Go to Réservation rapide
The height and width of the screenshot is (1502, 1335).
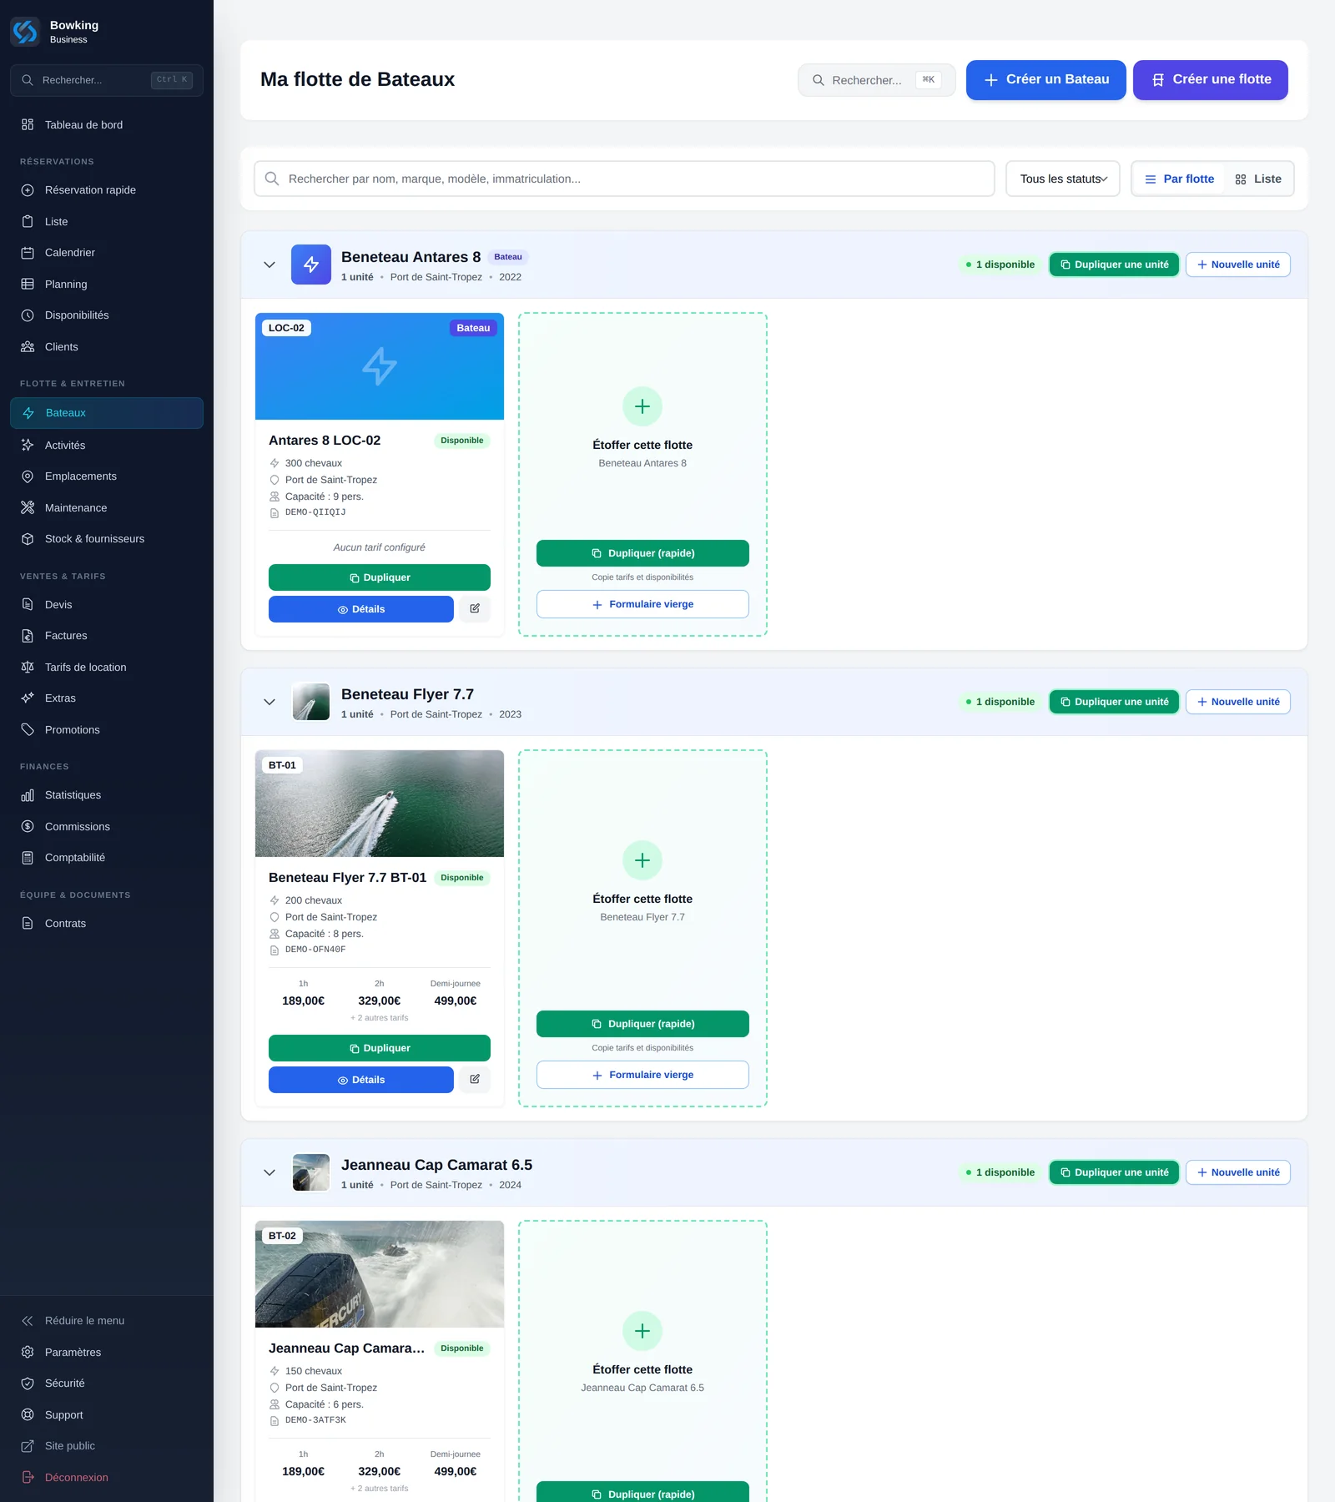pyautogui.click(x=107, y=190)
